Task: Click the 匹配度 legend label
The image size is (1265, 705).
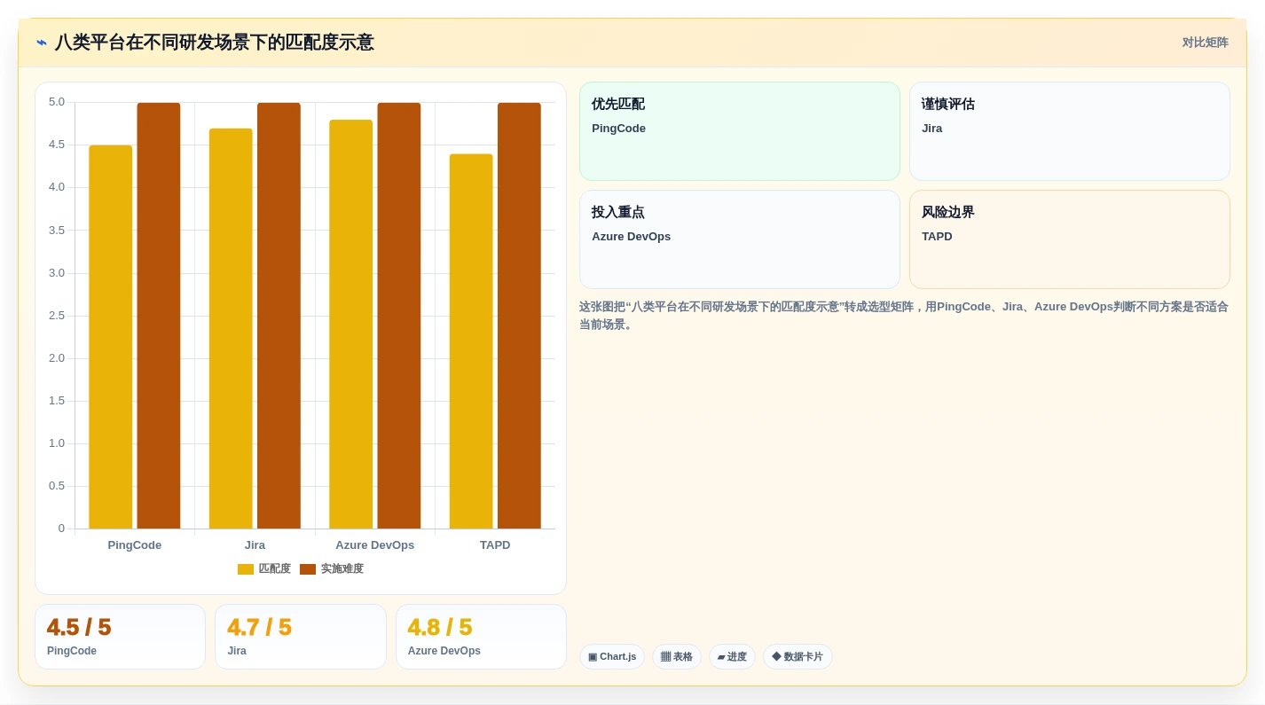Action: (275, 569)
